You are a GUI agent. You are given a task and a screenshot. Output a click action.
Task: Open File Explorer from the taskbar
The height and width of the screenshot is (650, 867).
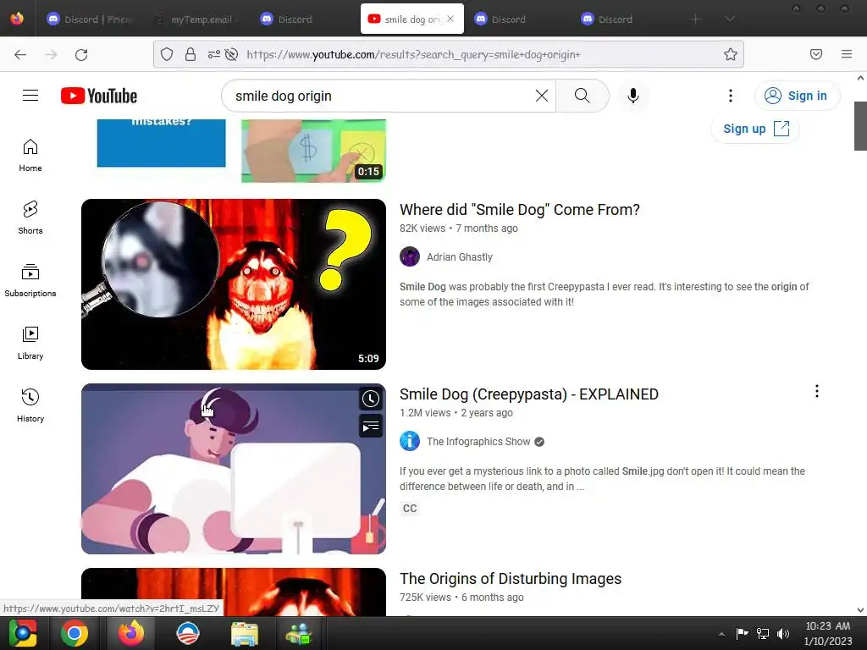point(244,633)
